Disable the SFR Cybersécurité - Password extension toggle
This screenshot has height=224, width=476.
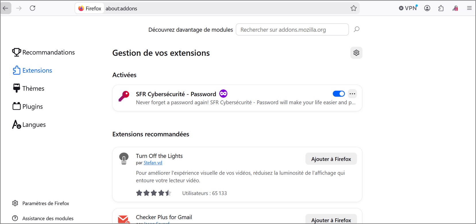coord(339,94)
